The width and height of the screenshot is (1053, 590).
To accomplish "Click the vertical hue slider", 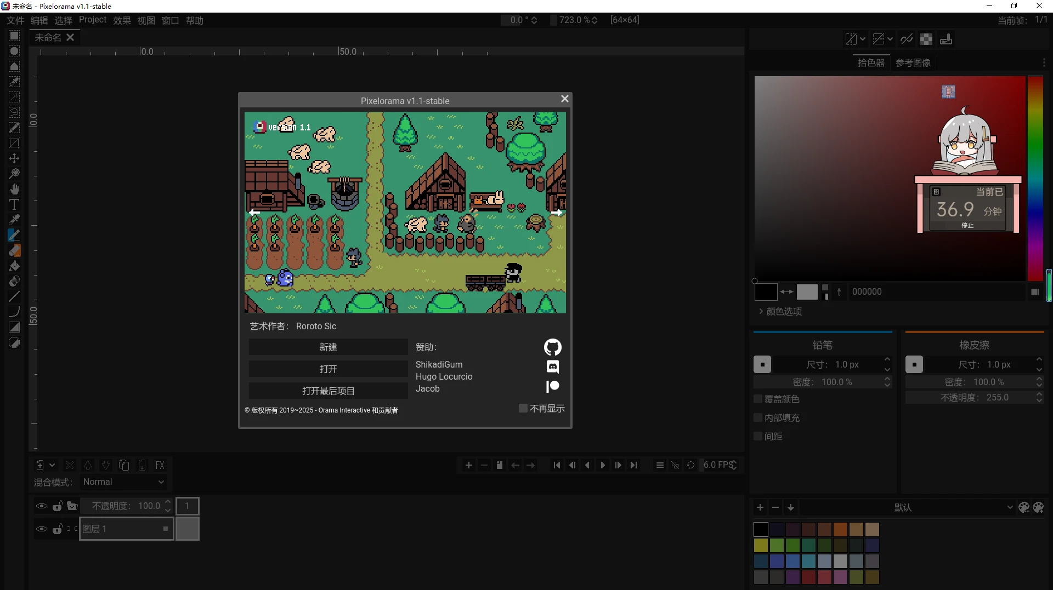I will point(1035,178).
